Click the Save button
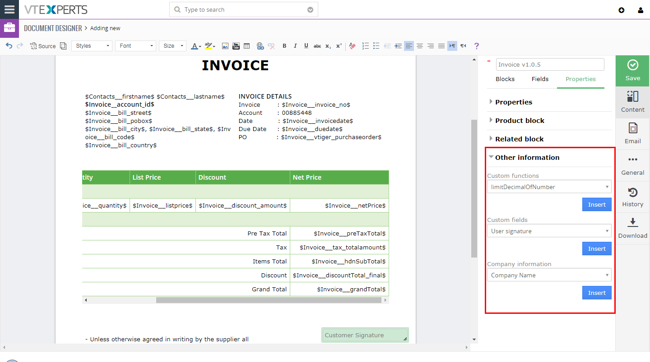Image resolution: width=650 pixels, height=362 pixels. (x=632, y=71)
